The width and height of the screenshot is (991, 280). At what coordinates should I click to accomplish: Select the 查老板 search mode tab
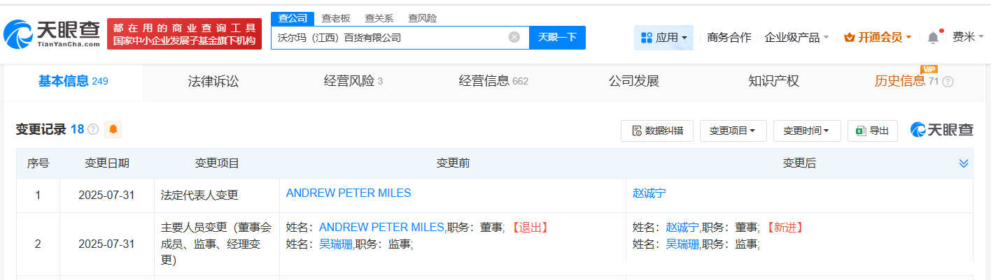tap(336, 18)
